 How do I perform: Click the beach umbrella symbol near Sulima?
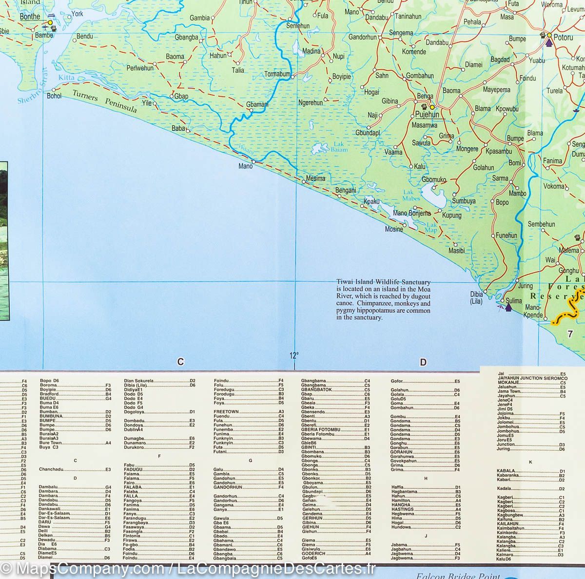[x=500, y=306]
